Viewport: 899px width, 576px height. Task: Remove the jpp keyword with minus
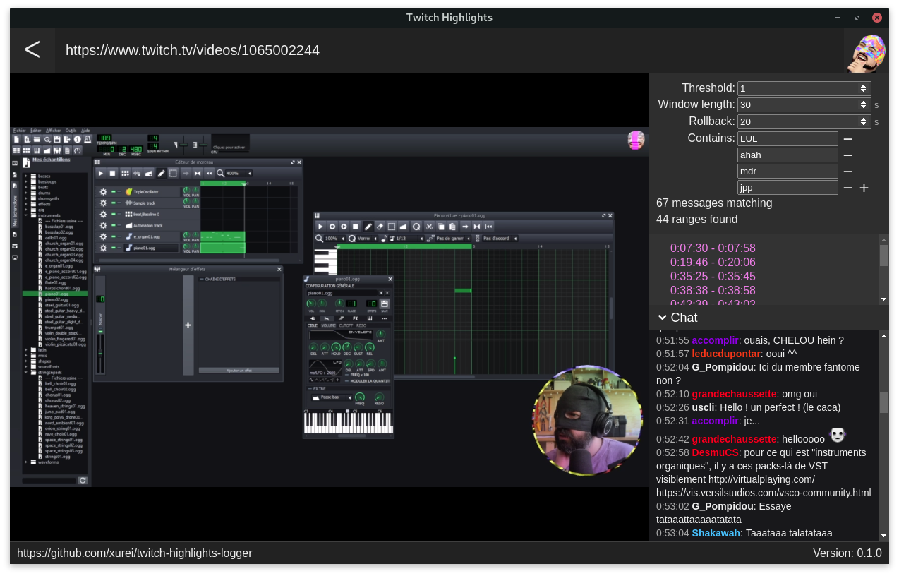coord(847,188)
